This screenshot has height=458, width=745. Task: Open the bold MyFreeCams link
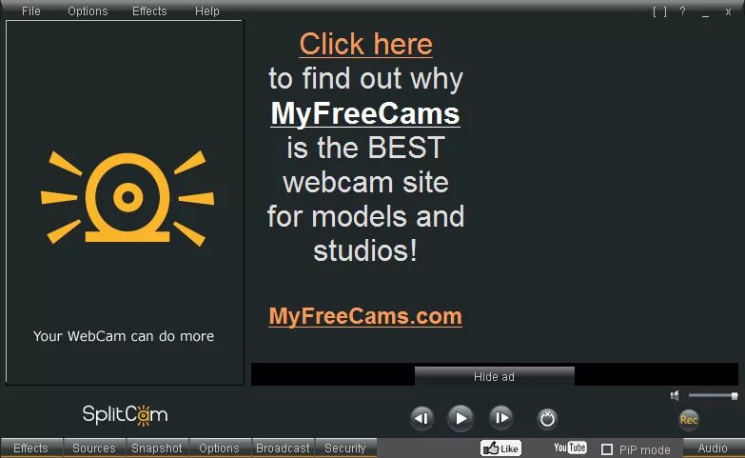click(365, 113)
